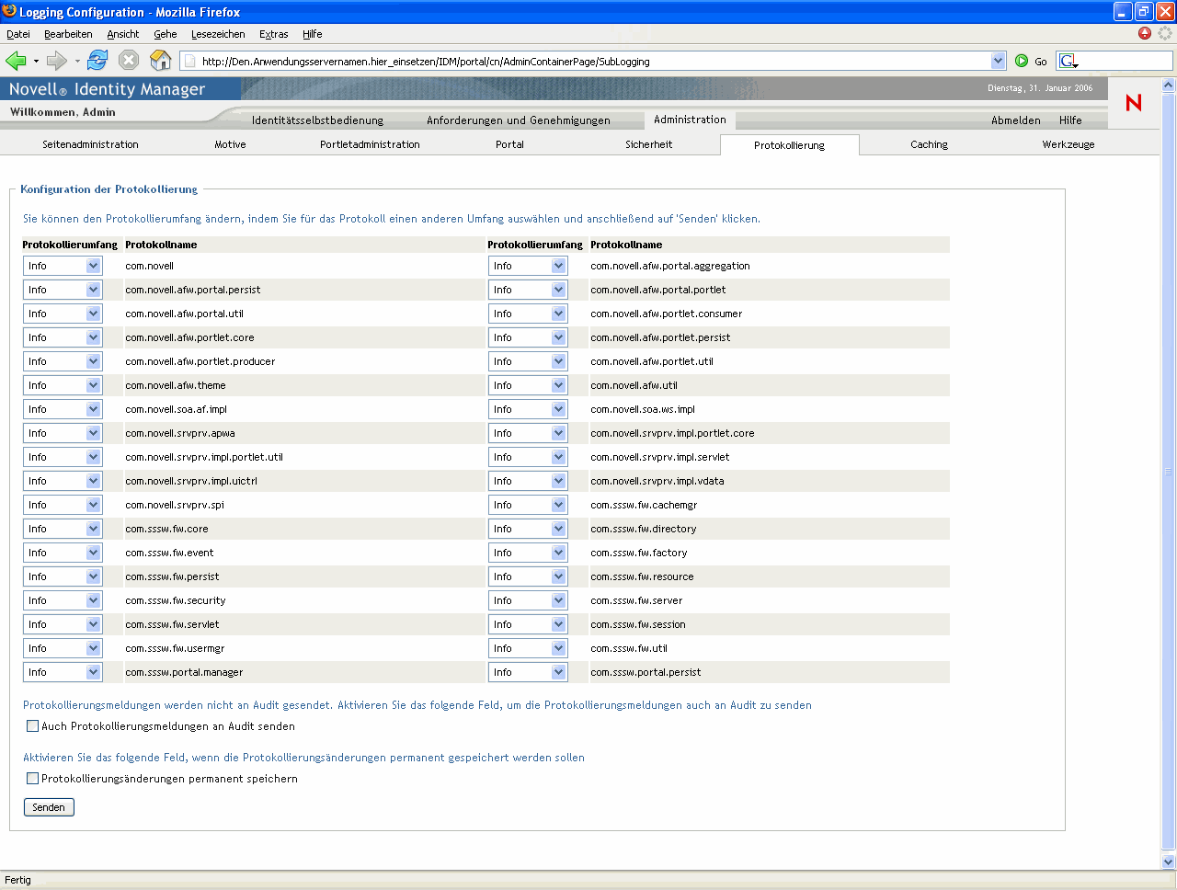Image resolution: width=1177 pixels, height=890 pixels.
Task: Enable 'Auch Protokollierungsmeldungen an Audit senden' checkbox
Action: pyautogui.click(x=33, y=726)
